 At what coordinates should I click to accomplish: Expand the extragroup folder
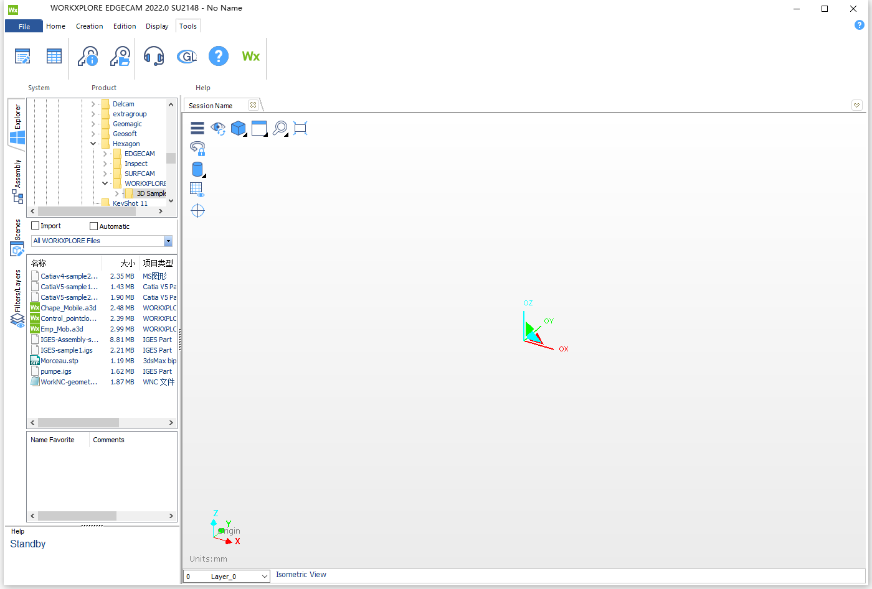[x=93, y=114]
